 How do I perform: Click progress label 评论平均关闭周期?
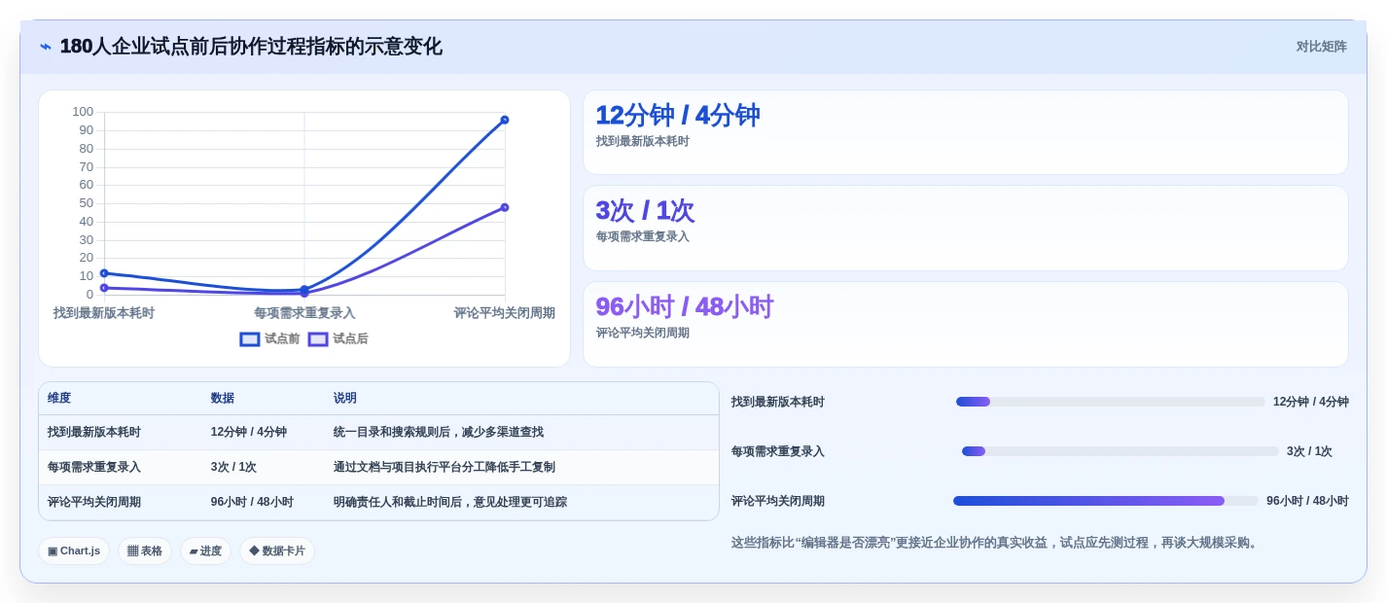pos(778,501)
